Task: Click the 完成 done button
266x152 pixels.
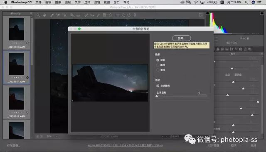Action: (x=253, y=145)
